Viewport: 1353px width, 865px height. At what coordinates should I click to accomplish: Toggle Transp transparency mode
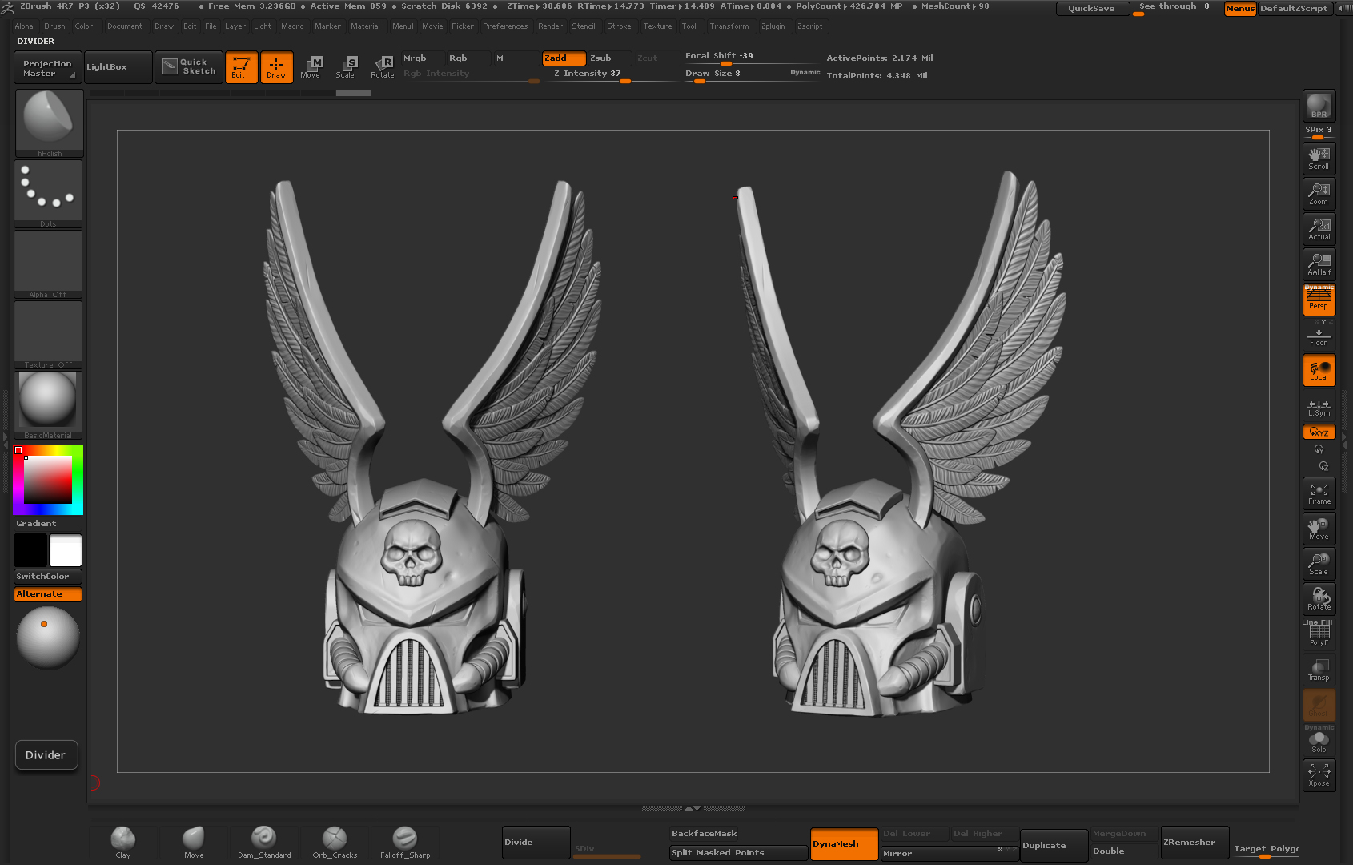(x=1319, y=670)
